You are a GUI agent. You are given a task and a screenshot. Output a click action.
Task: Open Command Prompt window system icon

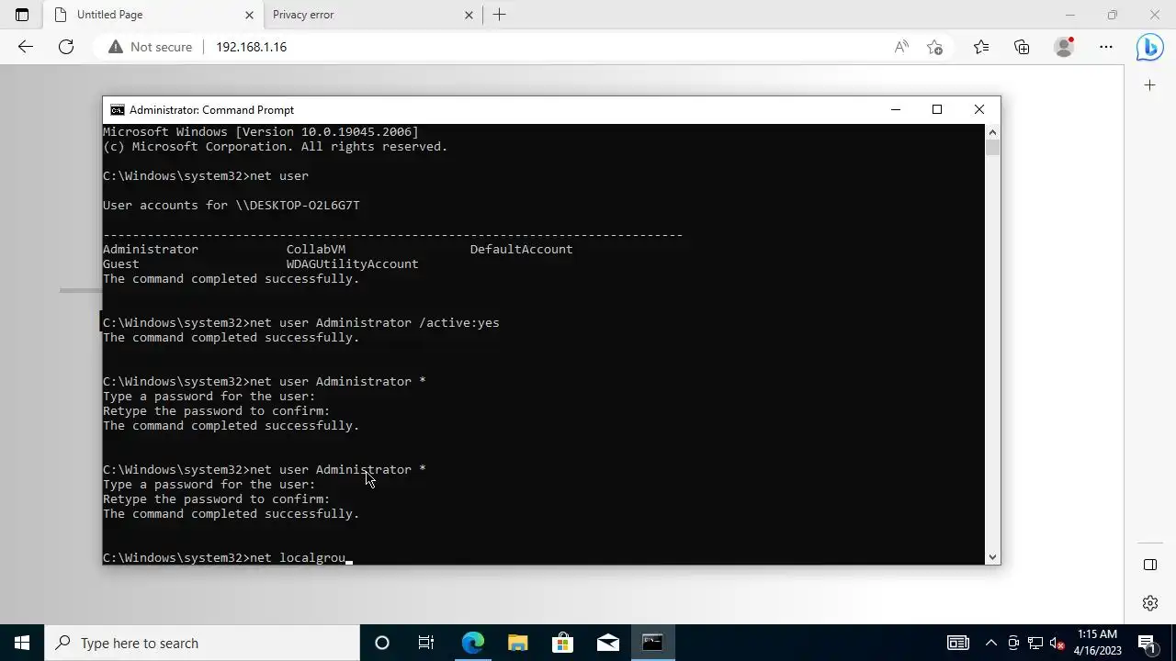117,110
